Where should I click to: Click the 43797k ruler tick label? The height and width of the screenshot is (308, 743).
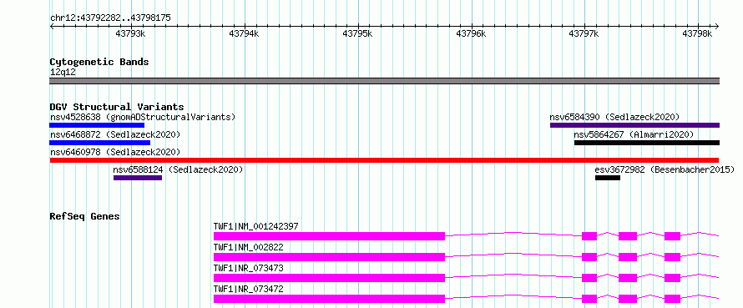point(584,33)
